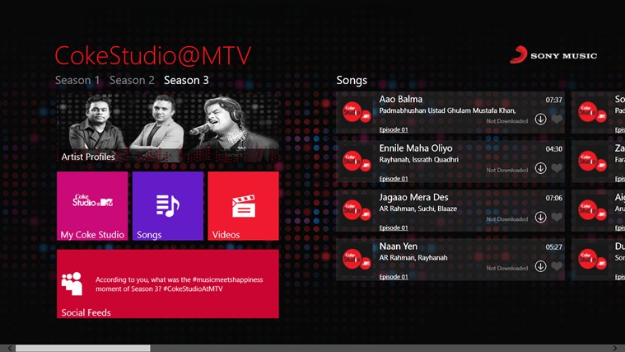625x352 pixels.
Task: Click Not Downloaded status on Aao Balma
Action: point(507,121)
